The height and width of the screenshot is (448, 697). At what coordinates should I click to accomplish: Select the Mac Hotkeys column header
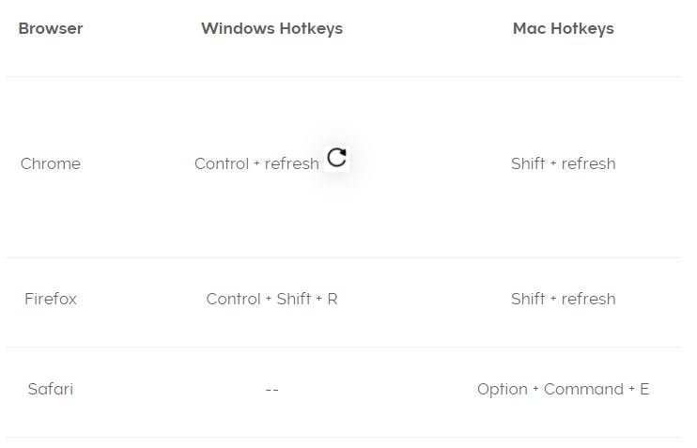pos(564,28)
